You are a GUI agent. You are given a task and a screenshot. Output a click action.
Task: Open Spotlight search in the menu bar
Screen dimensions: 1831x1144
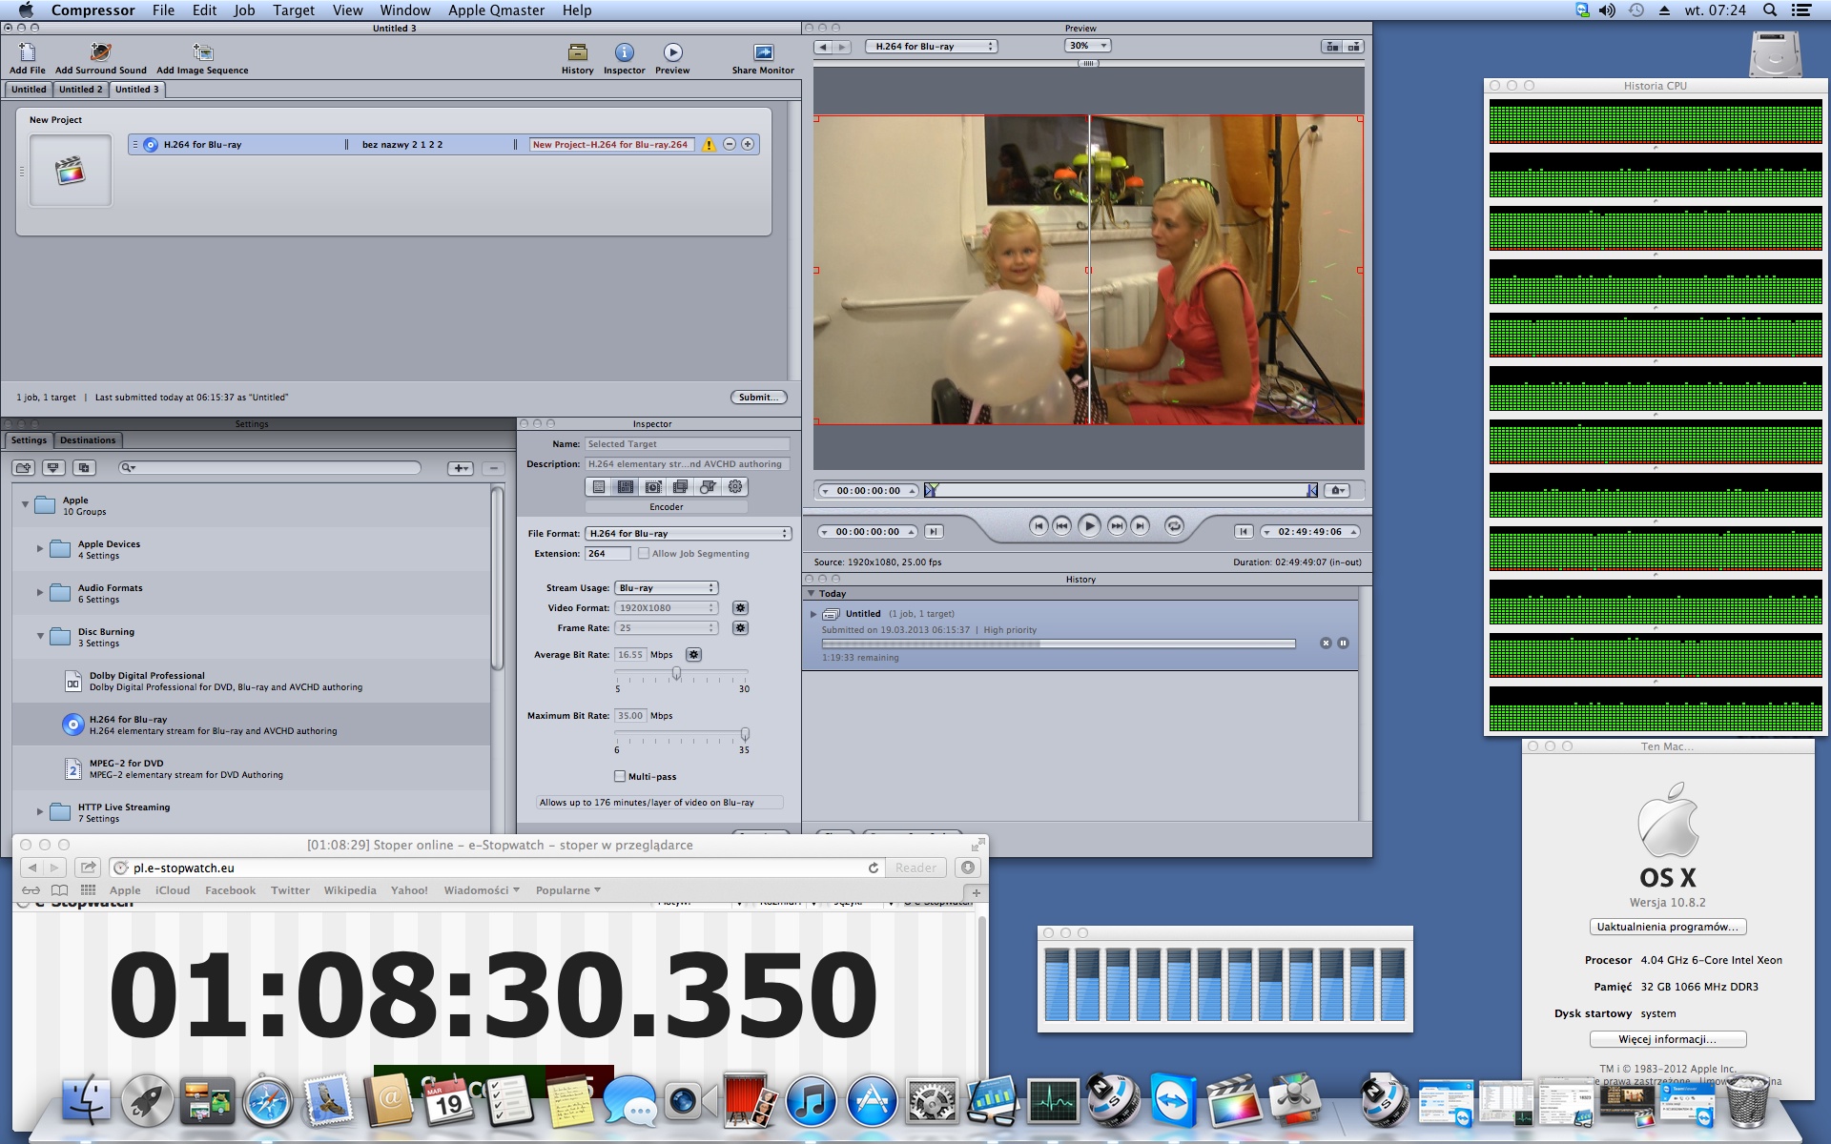coord(1769,10)
